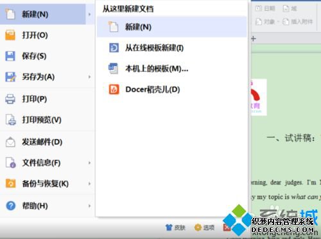Click 域 field button in the ribbon
This screenshot has width=321, height=239.
point(290,8)
